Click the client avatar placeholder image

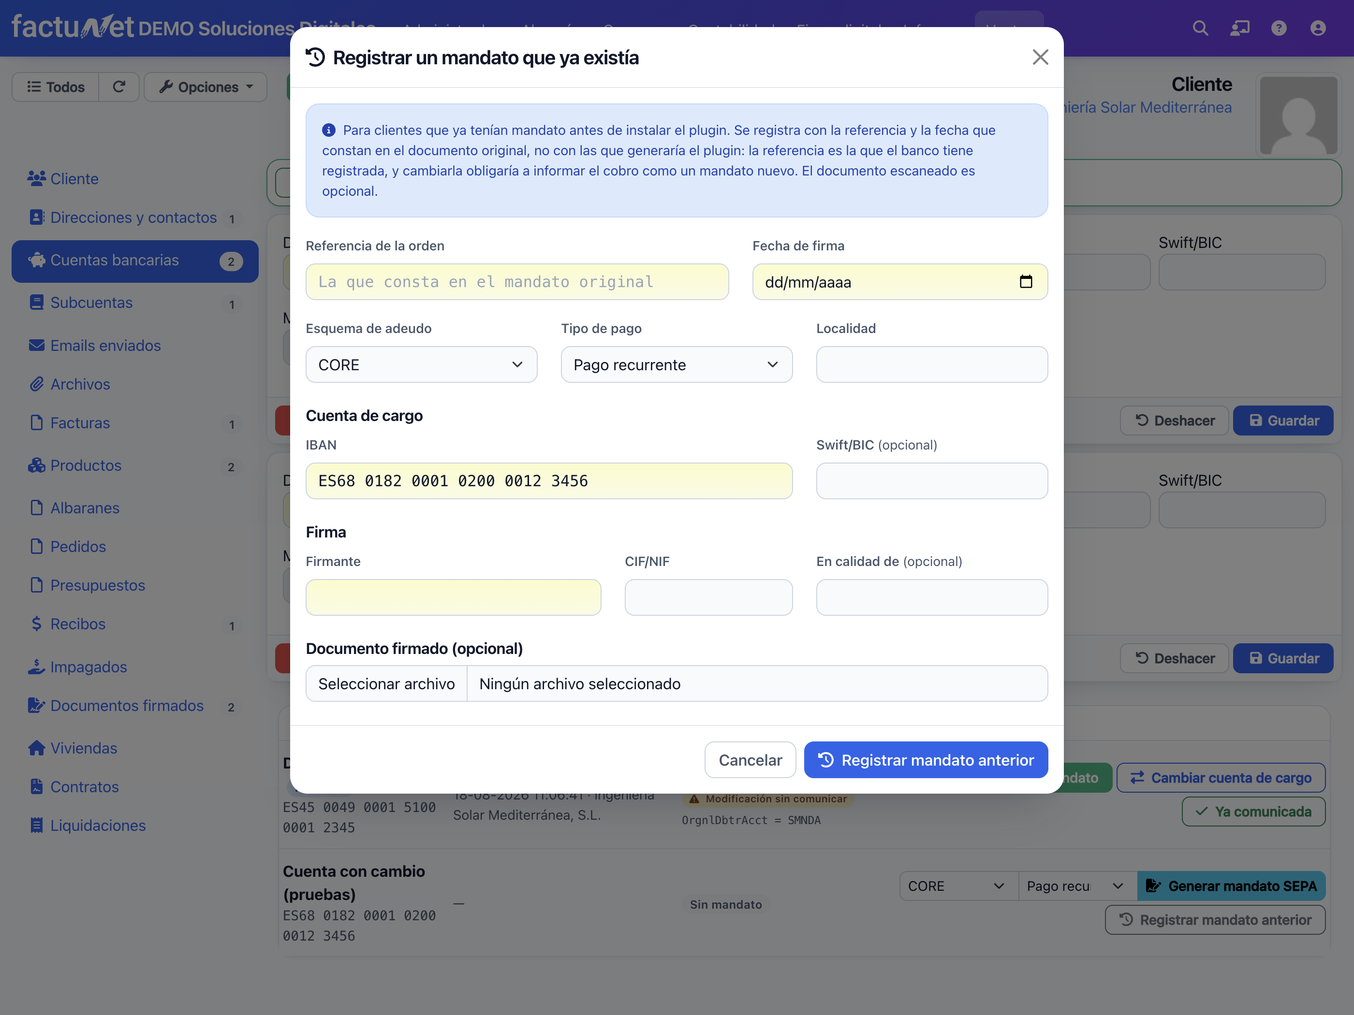(x=1298, y=115)
